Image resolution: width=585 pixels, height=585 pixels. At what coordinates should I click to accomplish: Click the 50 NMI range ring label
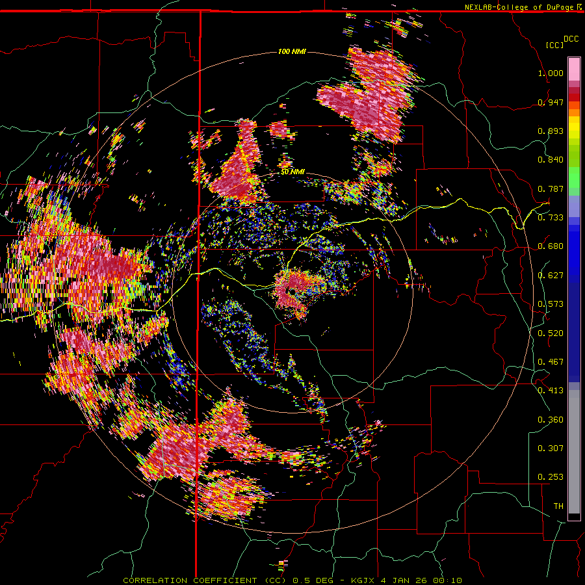click(292, 172)
